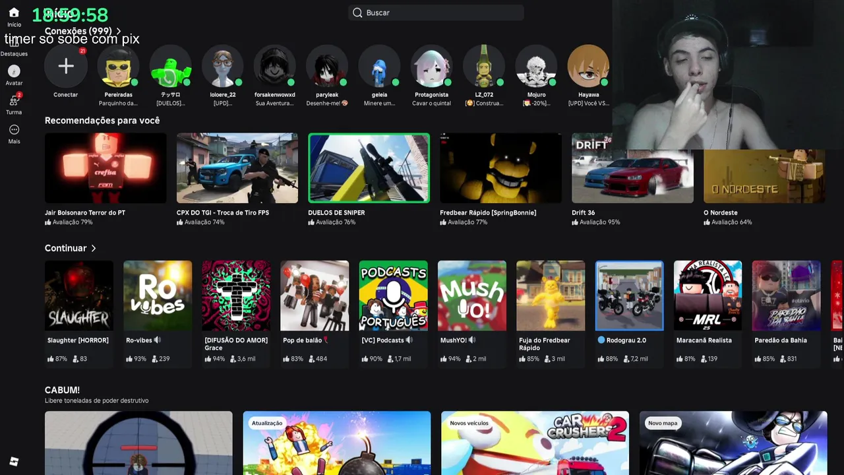Open paryleak friend avatar
This screenshot has width=844, height=475.
pos(327,66)
